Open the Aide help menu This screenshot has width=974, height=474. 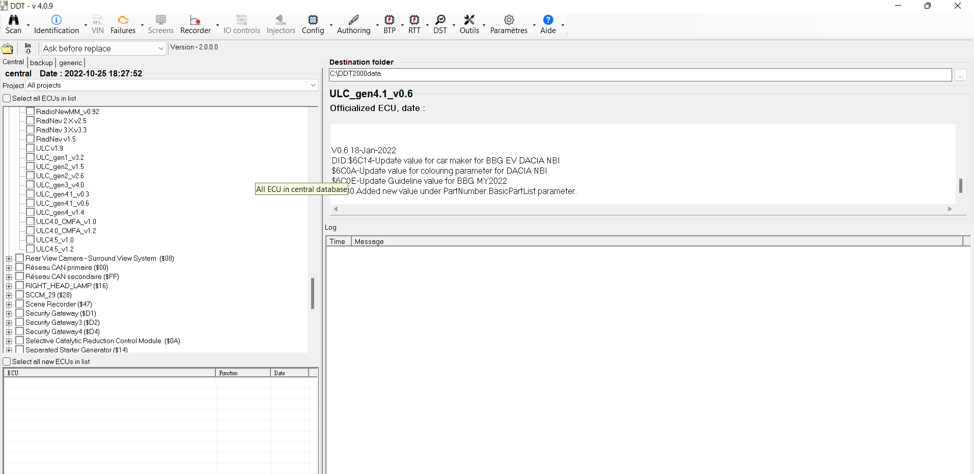tap(548, 23)
